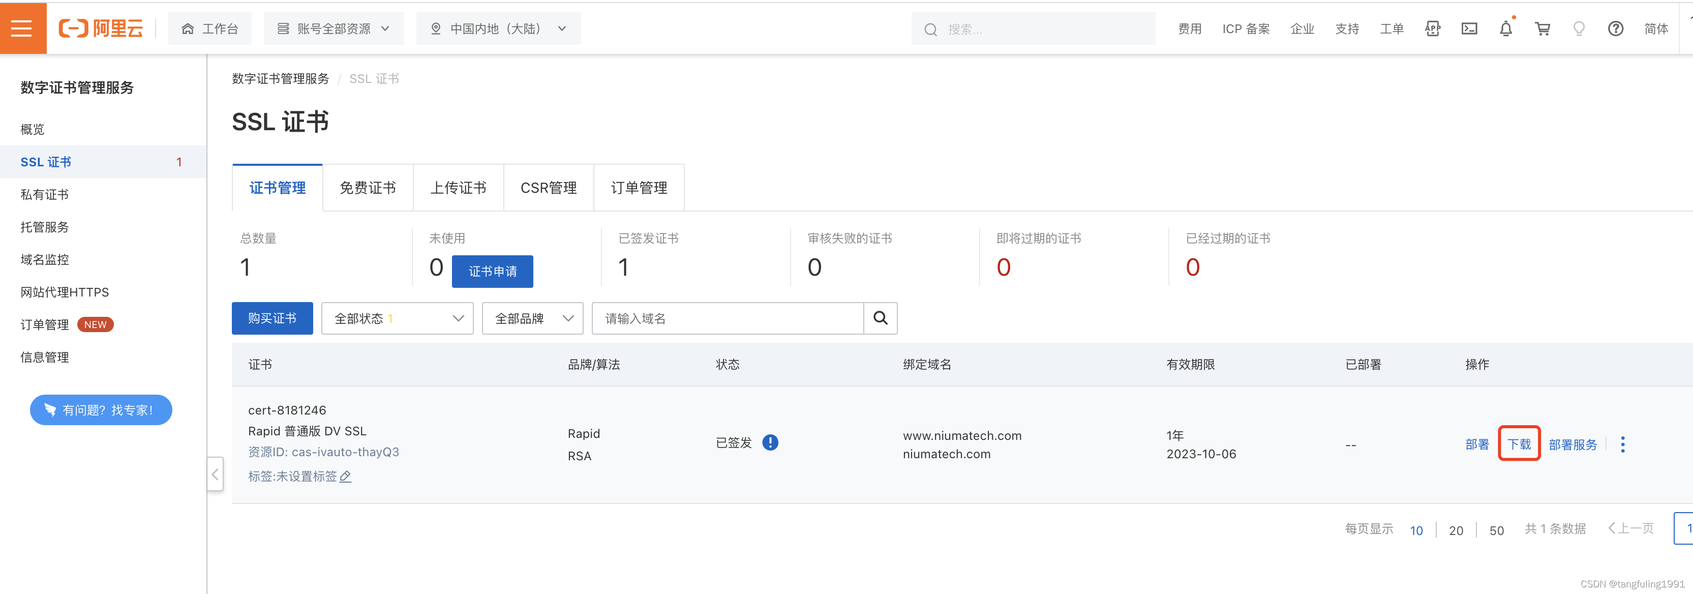
Task: Click the 证书申请 button
Action: (492, 272)
